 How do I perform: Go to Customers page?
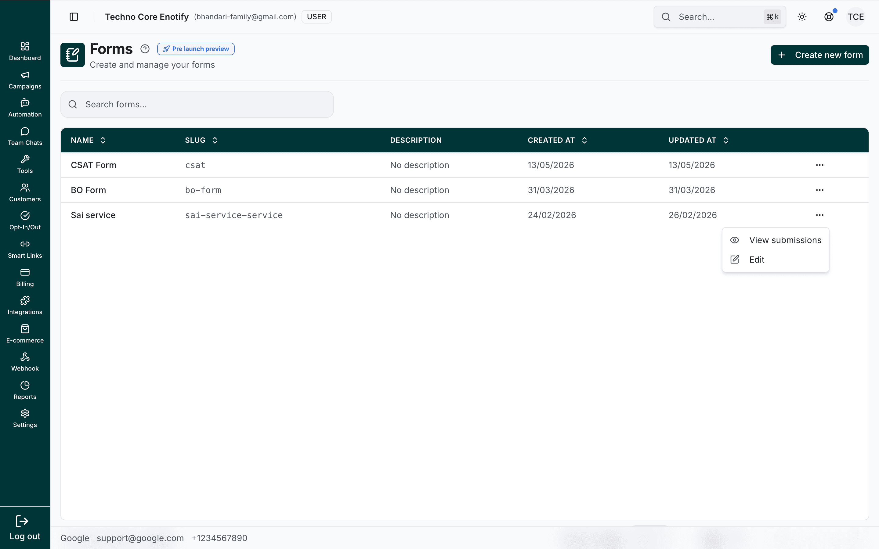pos(25,193)
